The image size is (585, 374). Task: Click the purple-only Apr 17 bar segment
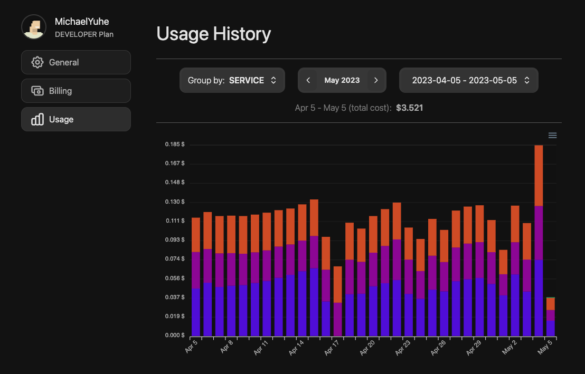point(338,319)
